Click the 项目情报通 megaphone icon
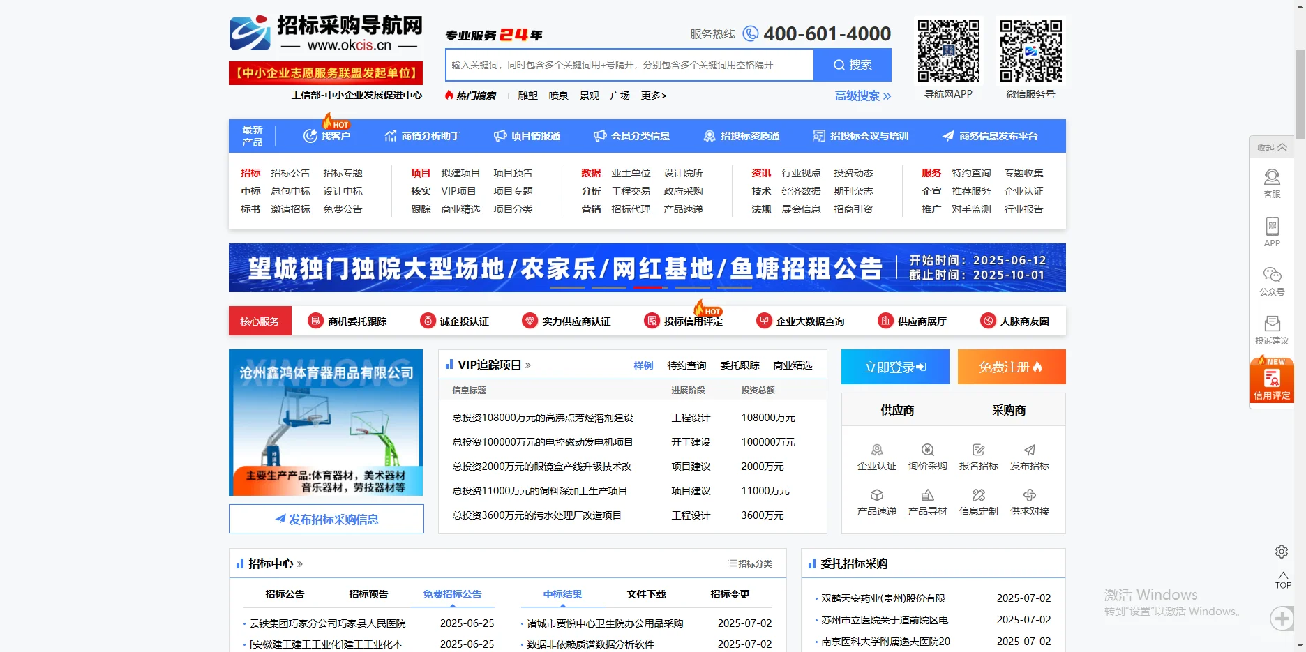 [500, 136]
